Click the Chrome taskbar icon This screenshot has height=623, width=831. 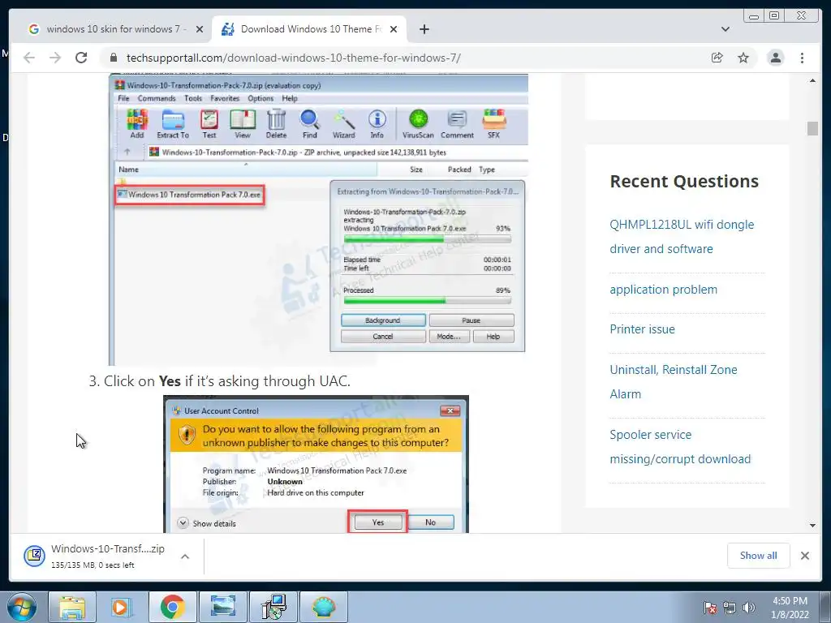coord(172,607)
